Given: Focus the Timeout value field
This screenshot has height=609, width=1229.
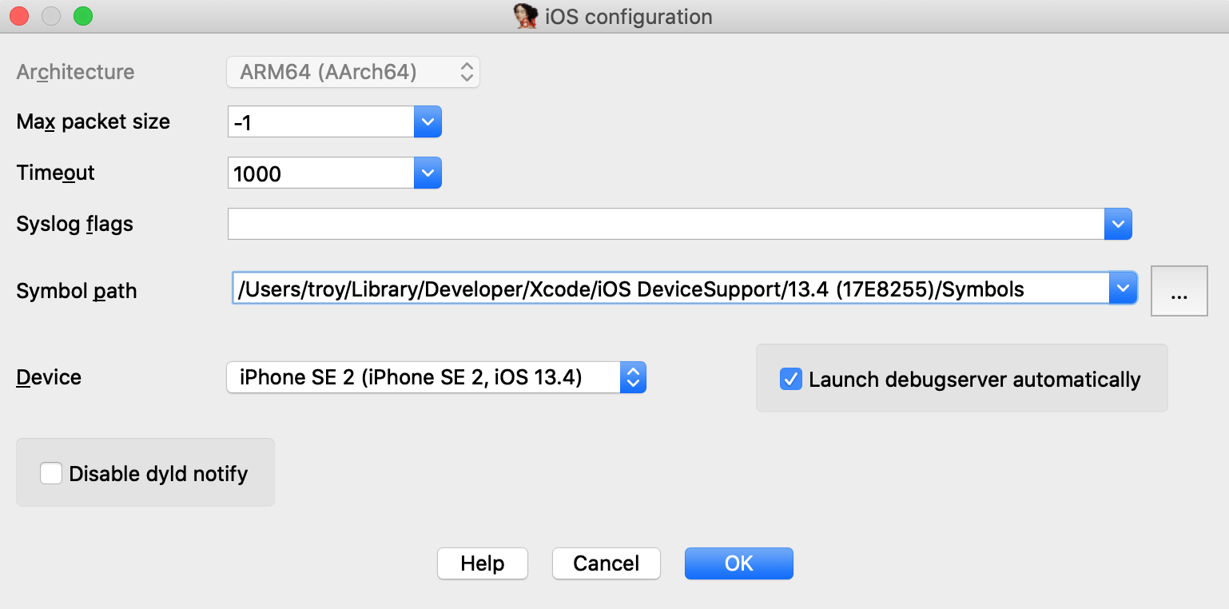Looking at the screenshot, I should click(320, 173).
